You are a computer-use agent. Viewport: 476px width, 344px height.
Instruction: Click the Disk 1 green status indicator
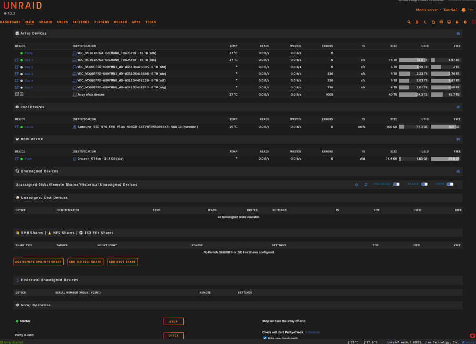pyautogui.click(x=21, y=60)
